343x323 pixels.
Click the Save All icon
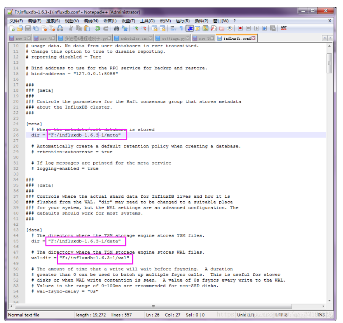point(36,28)
